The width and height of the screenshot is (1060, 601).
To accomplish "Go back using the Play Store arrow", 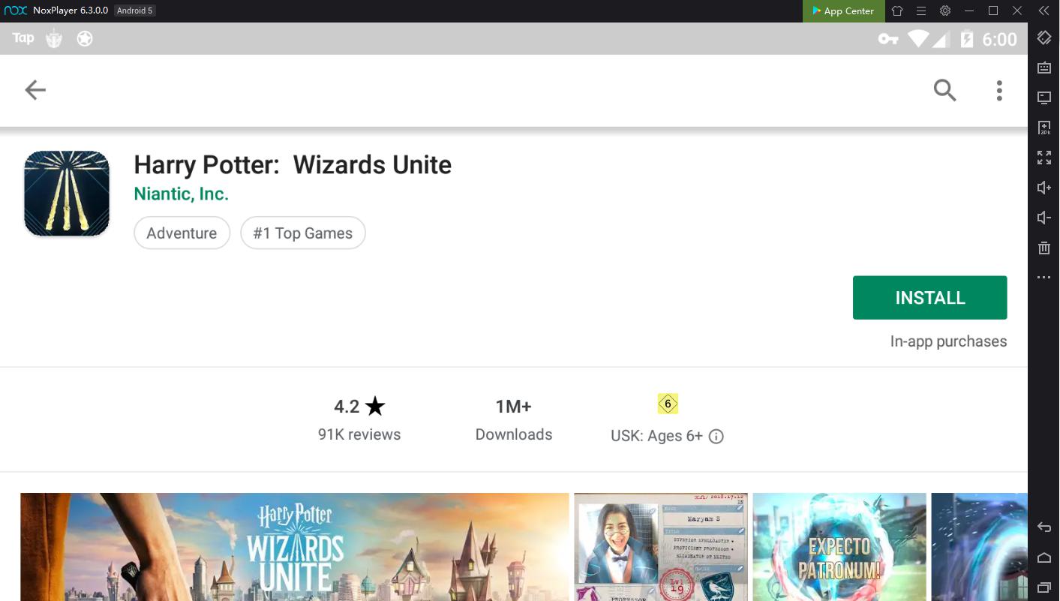I will (x=35, y=90).
